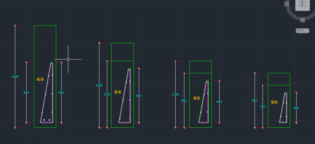Click the 看面 label in first drawing
The height and width of the screenshot is (144, 315).
point(40,79)
